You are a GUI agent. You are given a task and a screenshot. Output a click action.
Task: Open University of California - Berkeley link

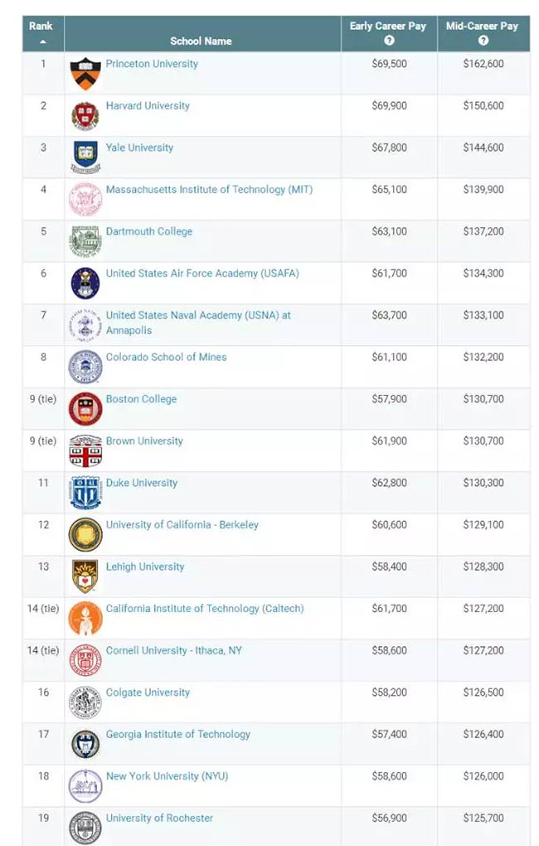pyautogui.click(x=182, y=525)
